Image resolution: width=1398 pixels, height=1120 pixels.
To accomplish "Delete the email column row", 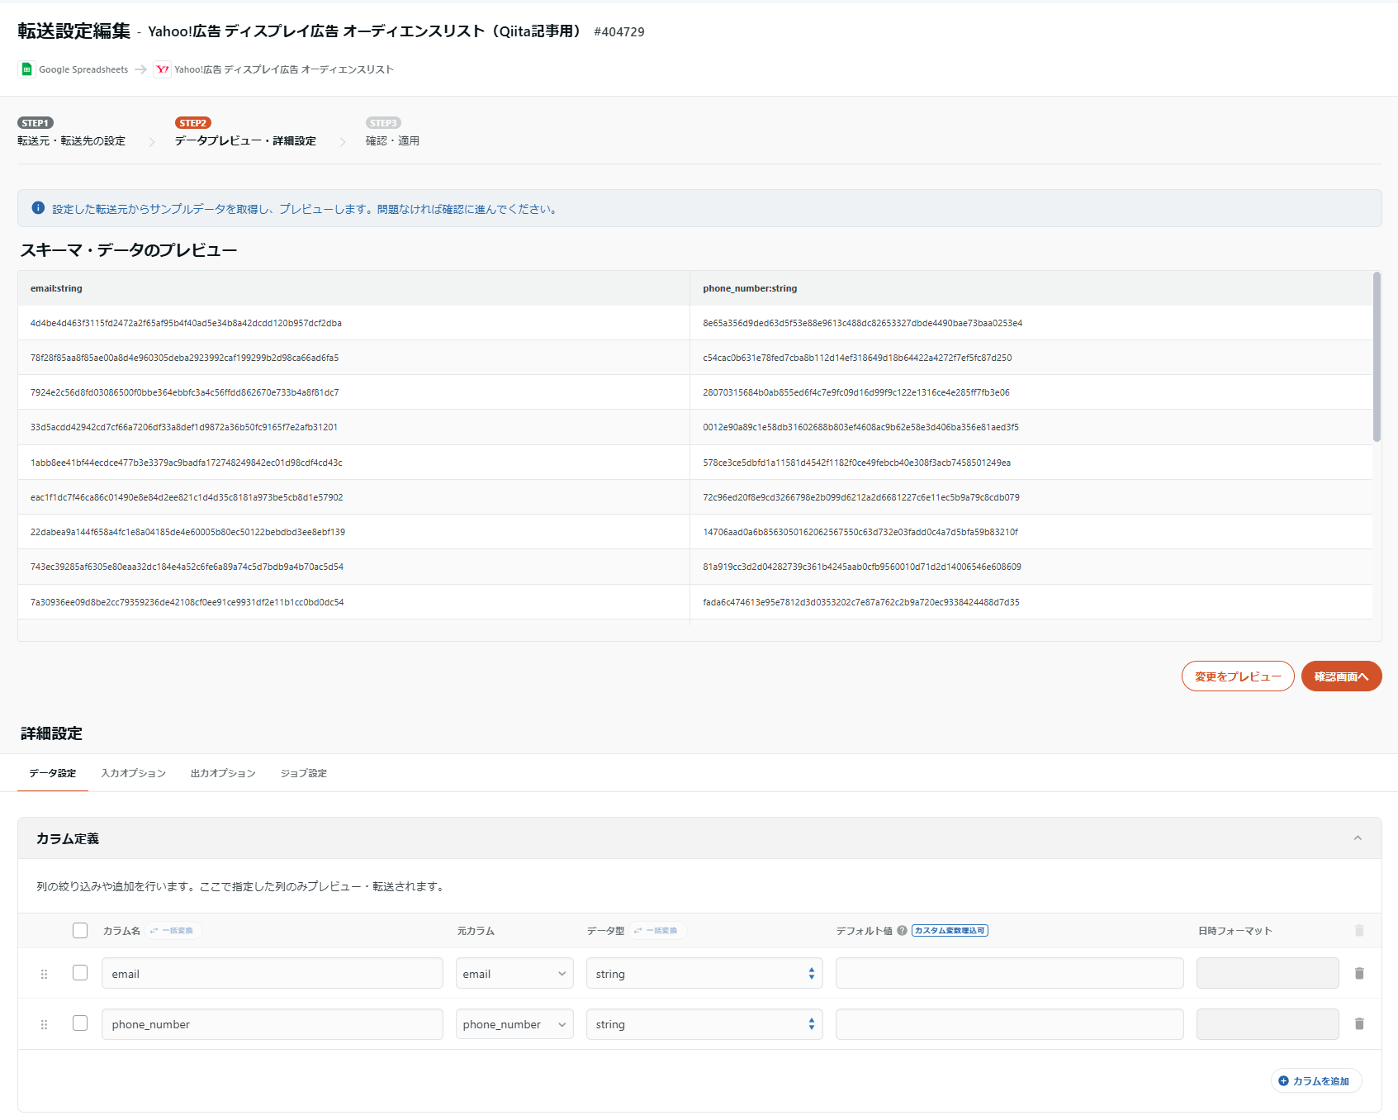I will click(x=1359, y=973).
